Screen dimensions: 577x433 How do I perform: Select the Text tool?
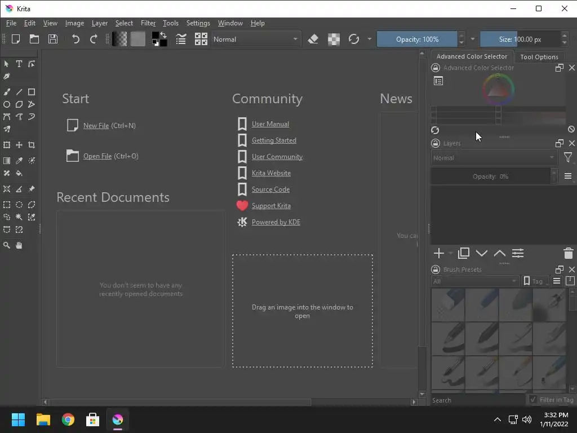[x=19, y=64]
